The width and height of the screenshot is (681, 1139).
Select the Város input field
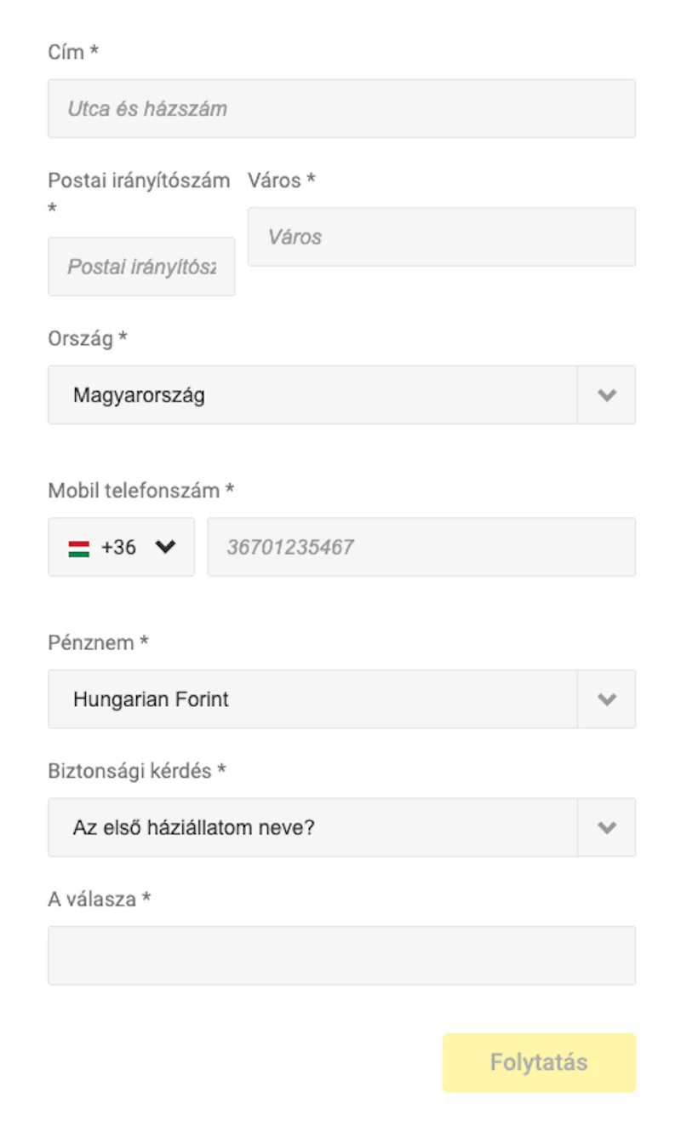(441, 237)
